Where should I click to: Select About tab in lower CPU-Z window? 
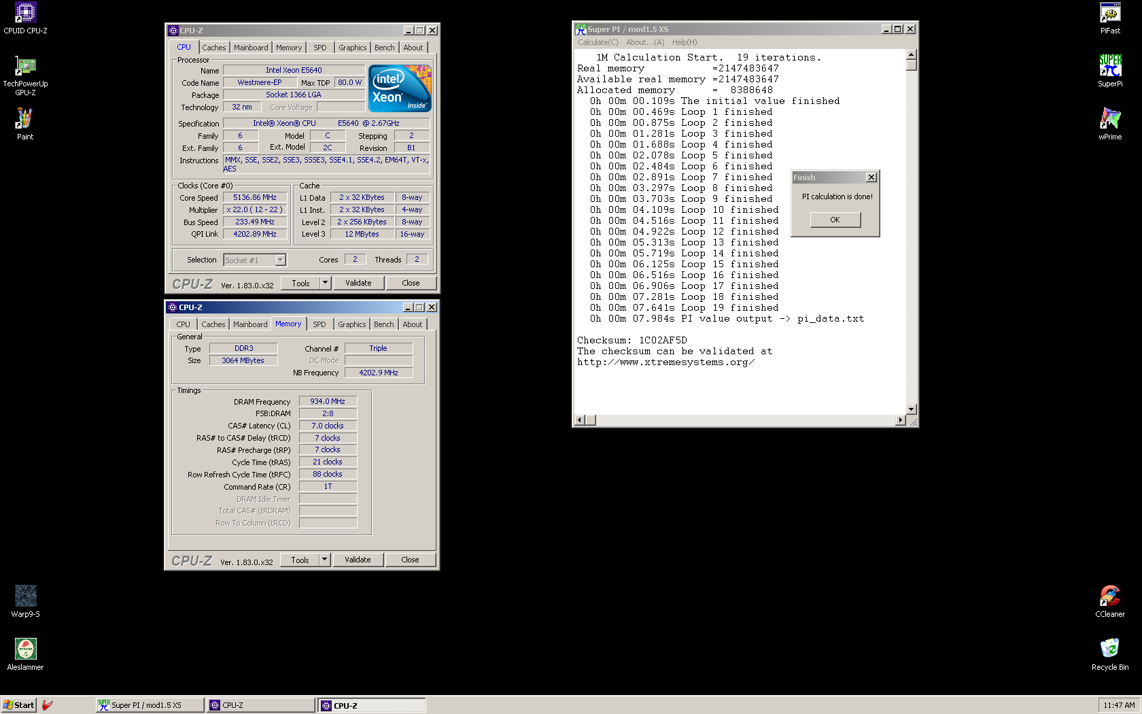[413, 324]
